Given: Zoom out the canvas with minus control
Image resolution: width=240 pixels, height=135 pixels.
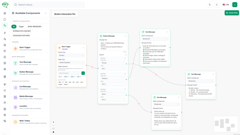Looking at the screenshot, I should click(x=53, y=125).
